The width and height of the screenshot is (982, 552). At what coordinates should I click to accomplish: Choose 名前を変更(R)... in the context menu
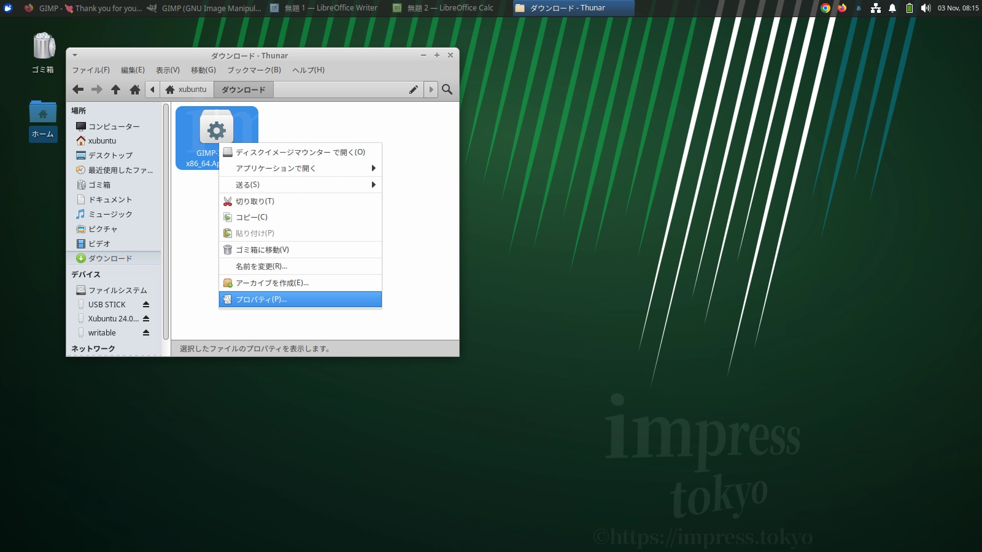[x=300, y=266]
